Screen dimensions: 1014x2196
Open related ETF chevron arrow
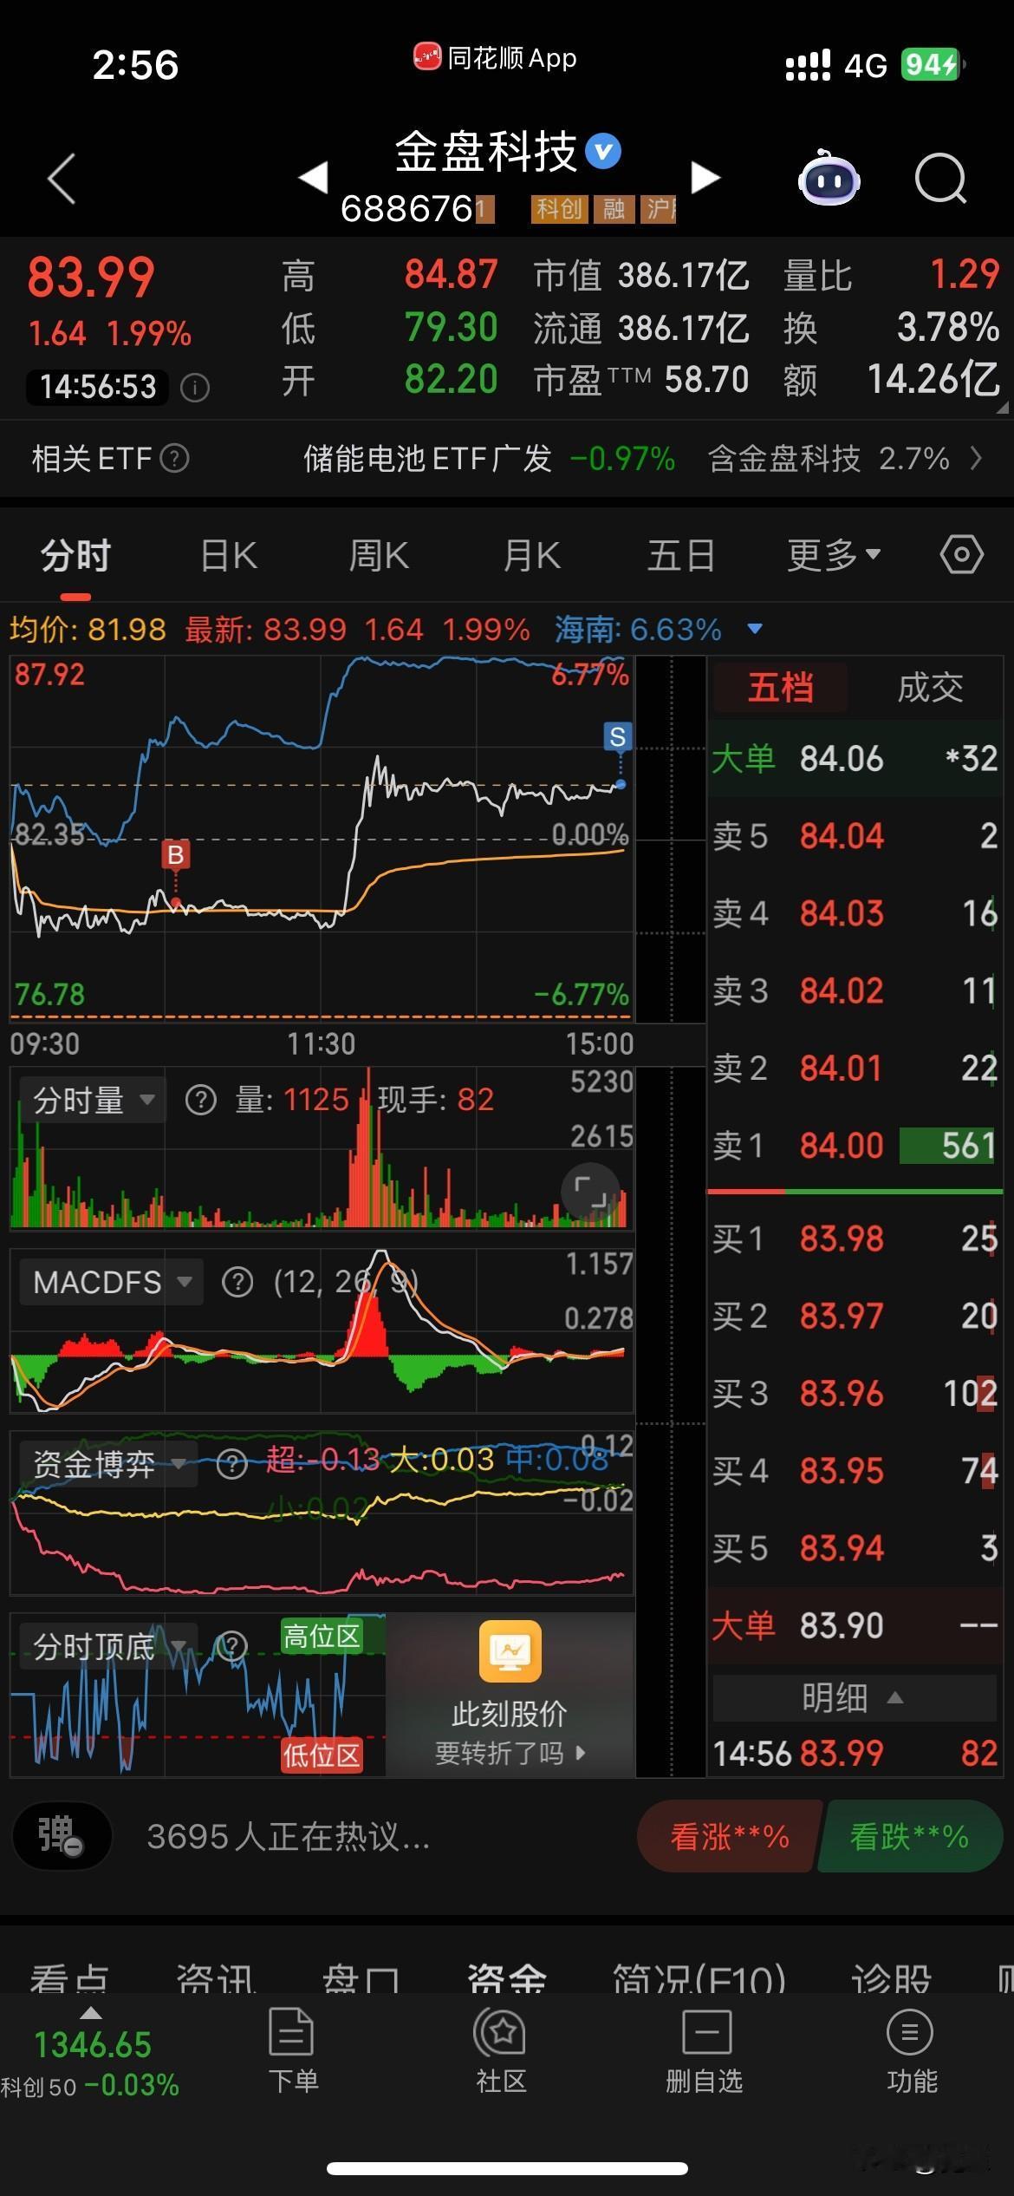pos(976,458)
